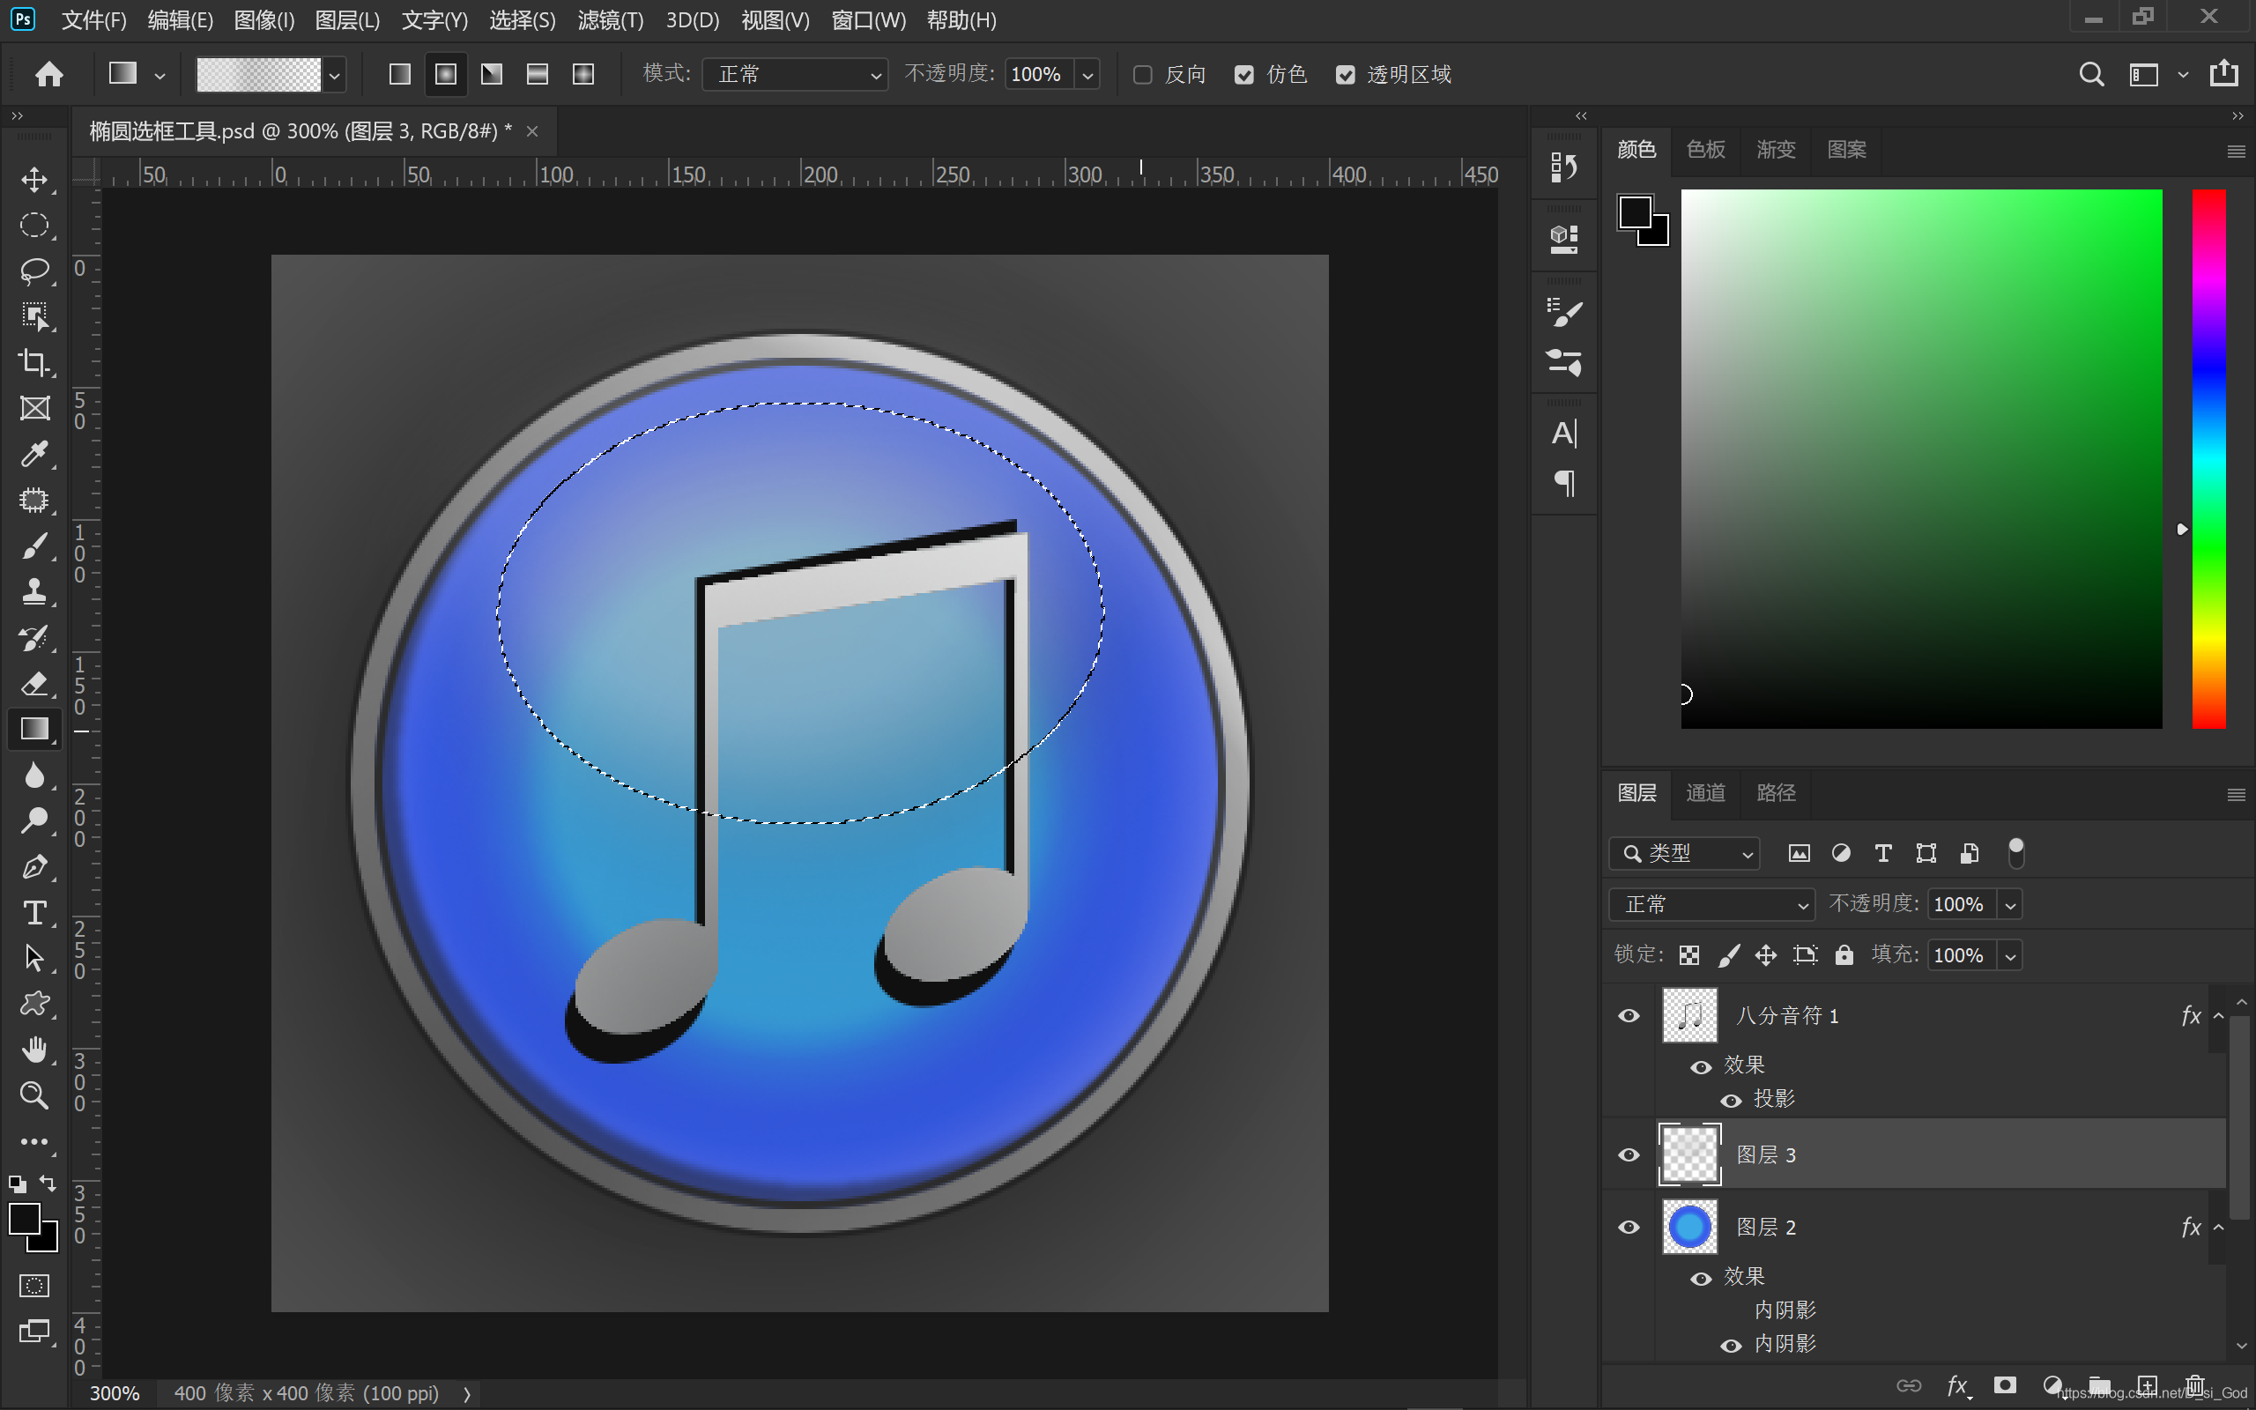The height and width of the screenshot is (1410, 2256).
Task: Open options bar opacity dropdown arrow
Action: pos(1087,75)
